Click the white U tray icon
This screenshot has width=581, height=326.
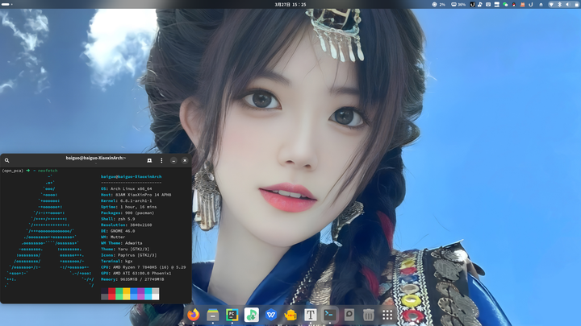[x=531, y=5]
